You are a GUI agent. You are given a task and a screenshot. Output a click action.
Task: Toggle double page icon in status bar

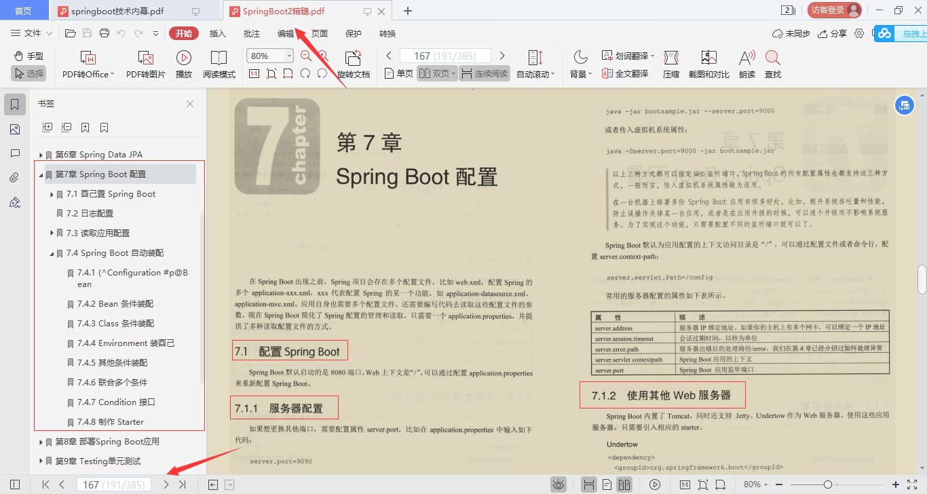625,484
